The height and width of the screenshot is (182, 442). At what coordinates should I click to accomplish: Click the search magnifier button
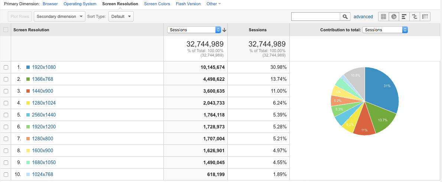point(345,17)
